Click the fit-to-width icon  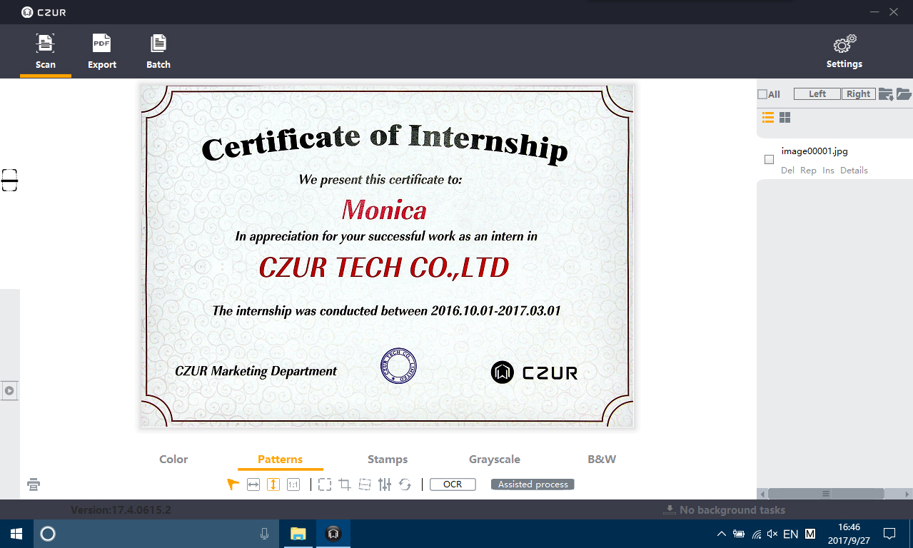[253, 484]
